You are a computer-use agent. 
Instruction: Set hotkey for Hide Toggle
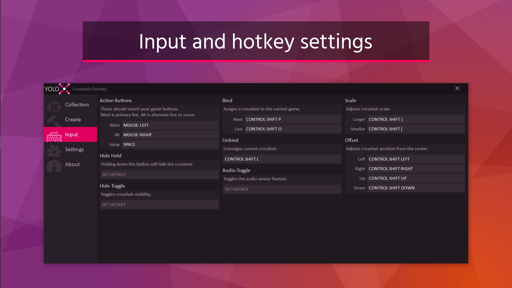click(x=159, y=205)
